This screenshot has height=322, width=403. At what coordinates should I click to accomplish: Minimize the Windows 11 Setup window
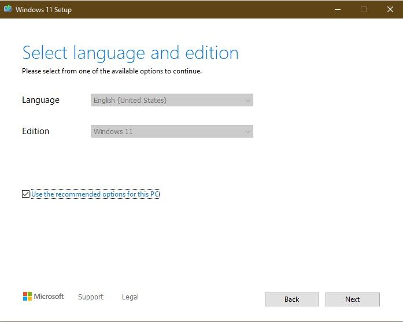pyautogui.click(x=338, y=9)
